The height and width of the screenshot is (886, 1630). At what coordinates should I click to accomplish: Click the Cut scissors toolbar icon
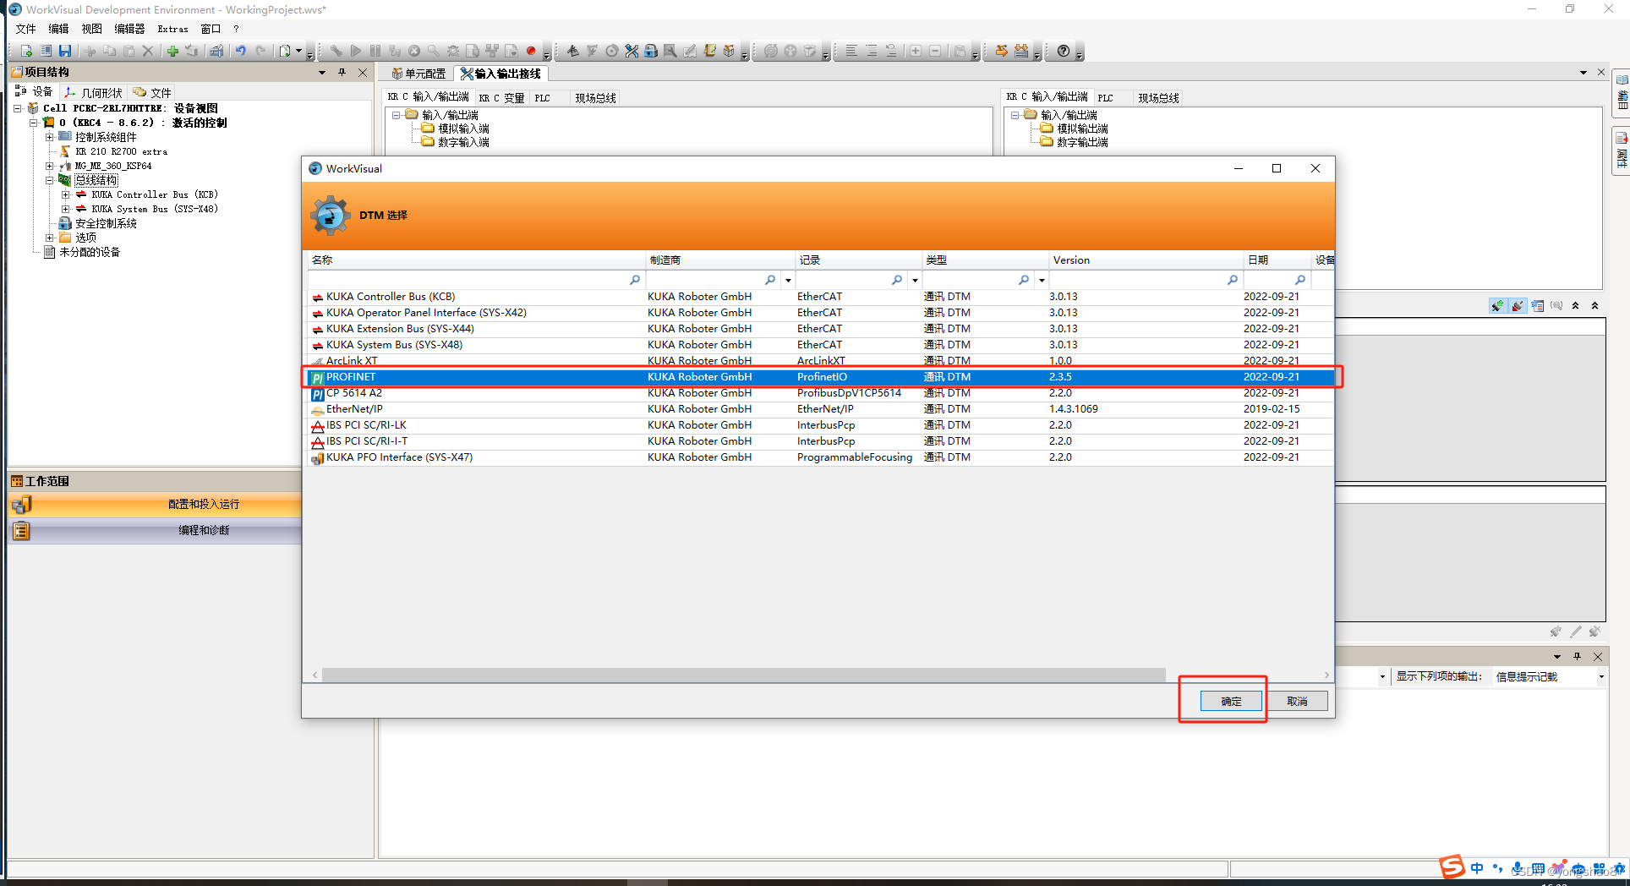(89, 51)
